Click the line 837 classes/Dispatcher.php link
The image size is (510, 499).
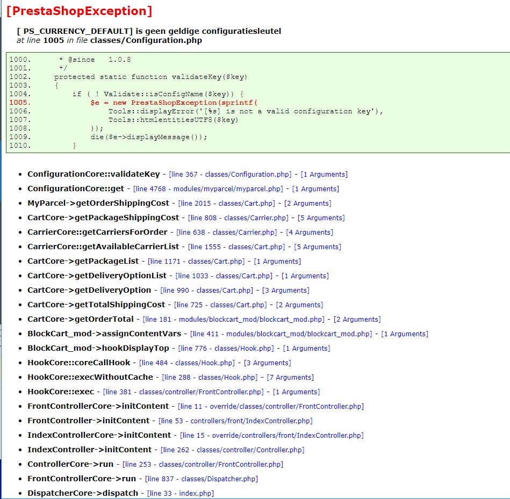point(202,479)
